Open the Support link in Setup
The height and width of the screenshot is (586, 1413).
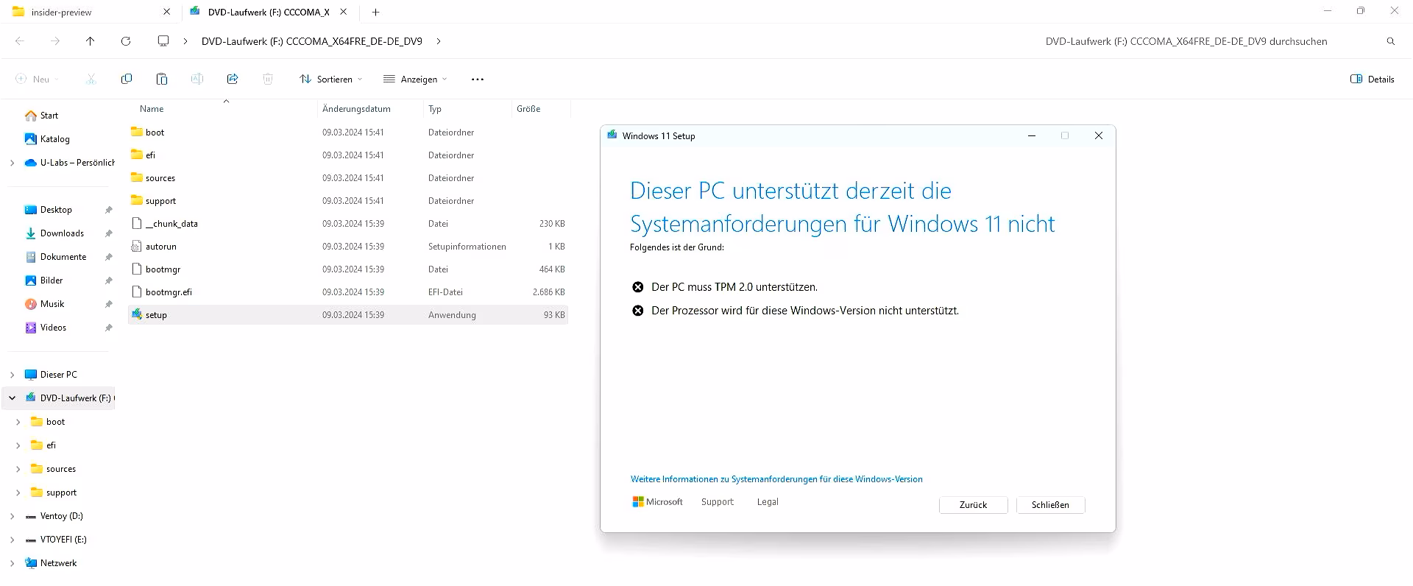click(717, 502)
